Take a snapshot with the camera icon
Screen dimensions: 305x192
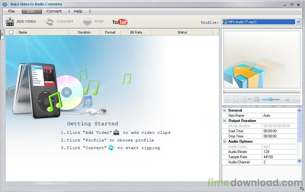[x=244, y=99]
